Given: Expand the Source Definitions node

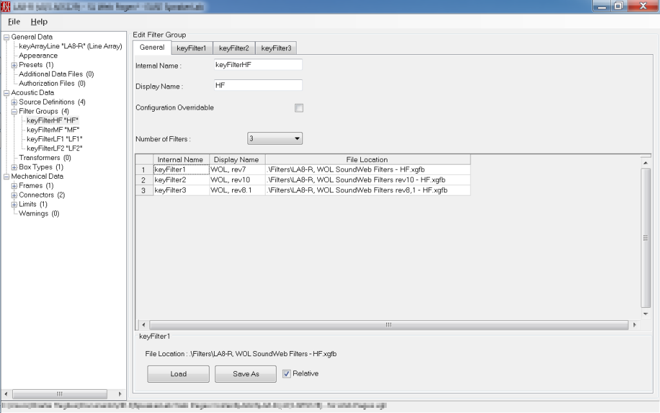Looking at the screenshot, I should pyautogui.click(x=14, y=102).
